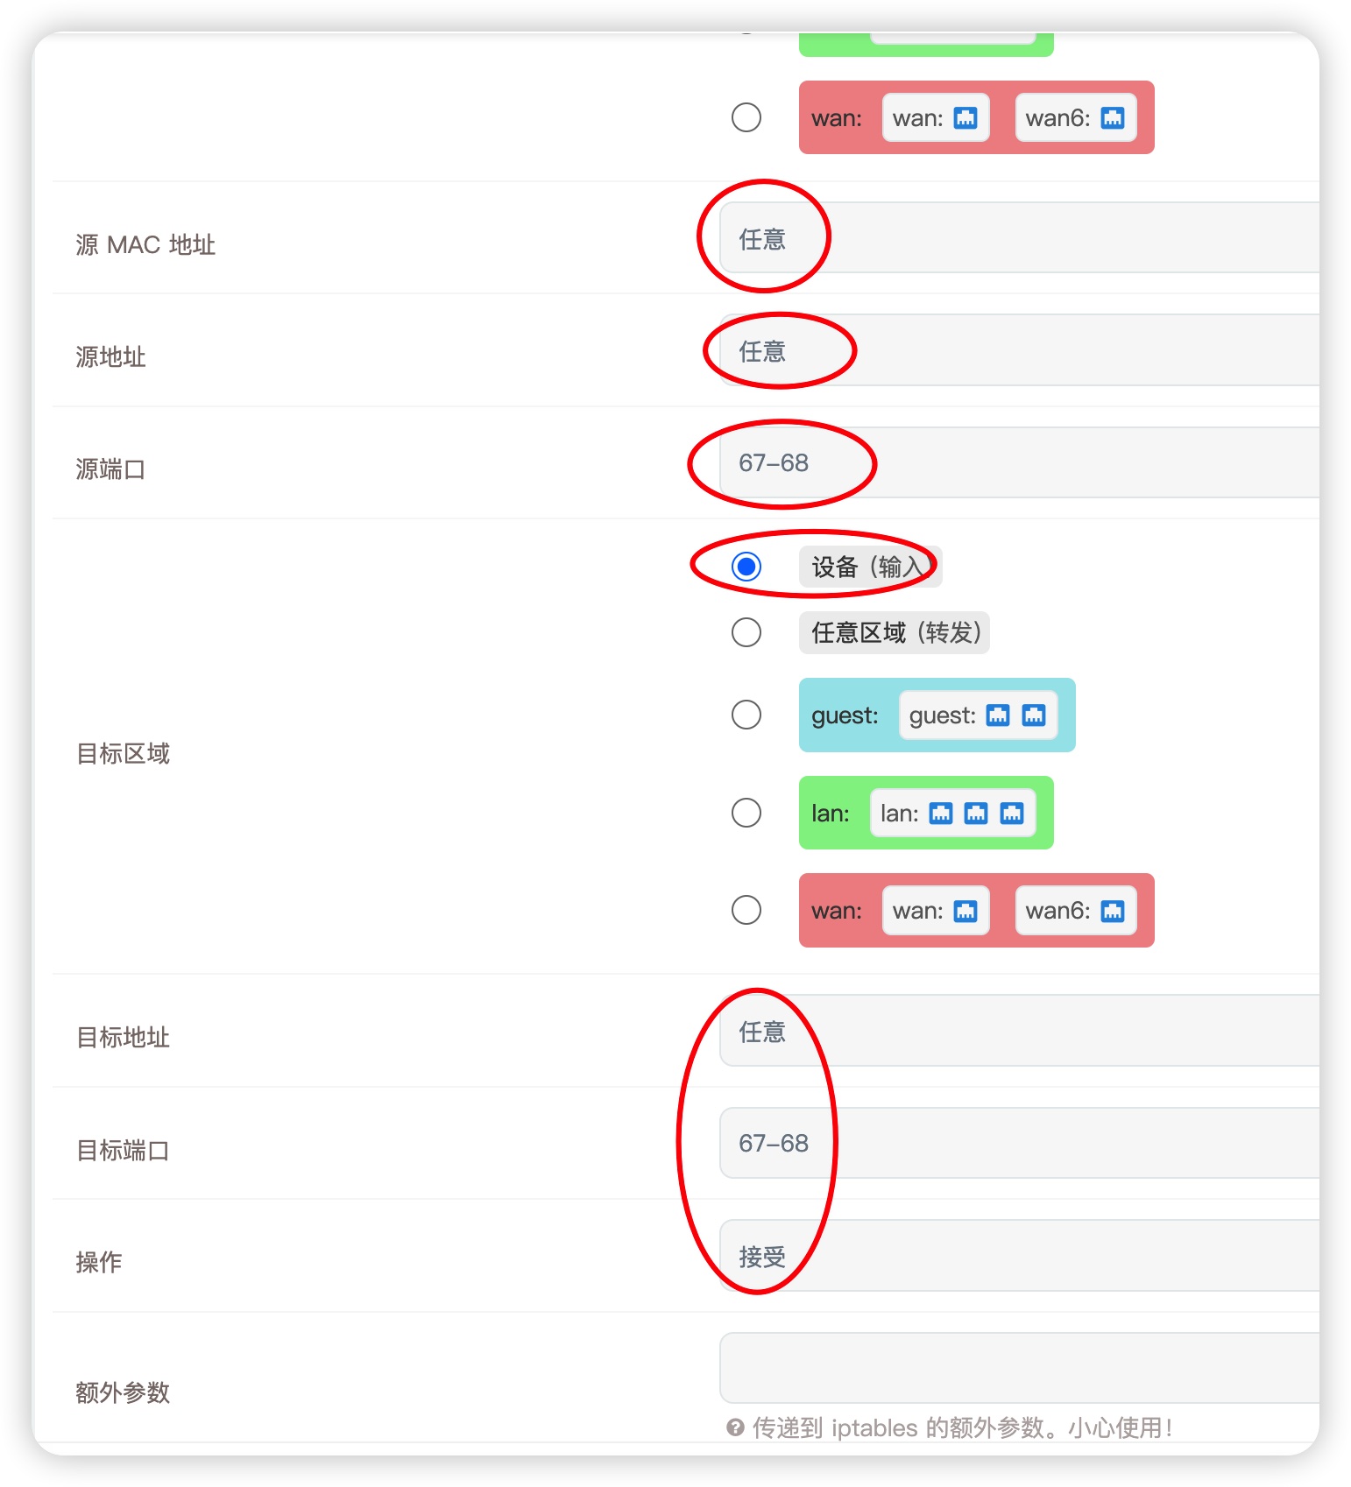Click the wan6 interface port icon
This screenshot has width=1351, height=1487.
pyautogui.click(x=1112, y=117)
